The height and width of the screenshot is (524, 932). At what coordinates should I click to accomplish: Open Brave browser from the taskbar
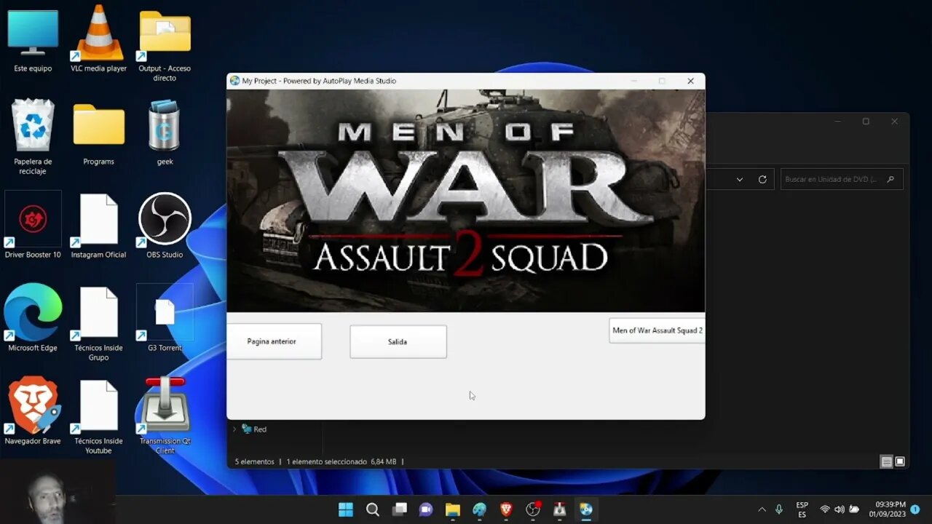pos(506,509)
